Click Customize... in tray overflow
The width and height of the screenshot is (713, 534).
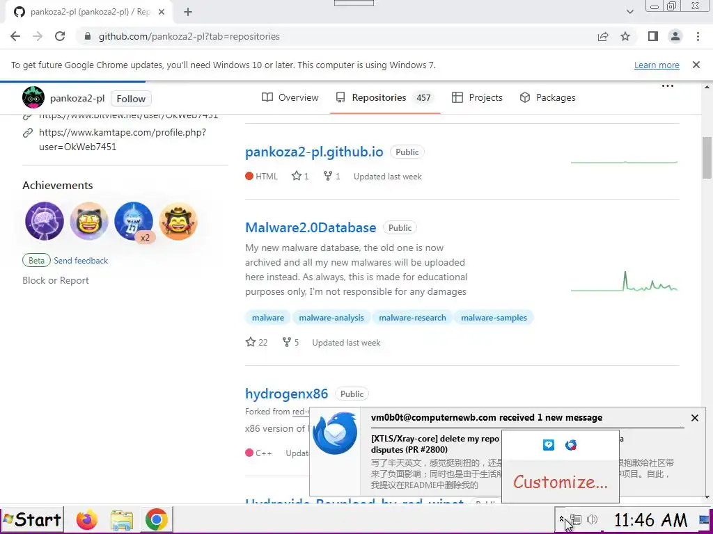(561, 483)
